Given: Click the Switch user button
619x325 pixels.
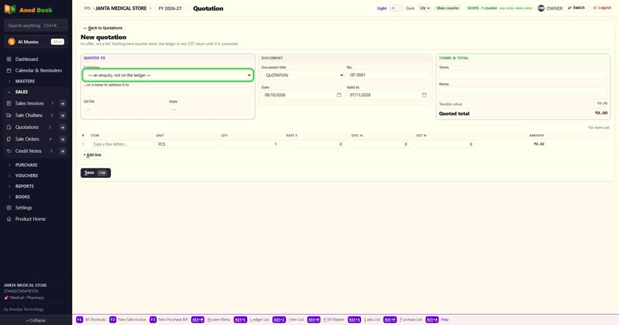Looking at the screenshot, I should 576,8.
